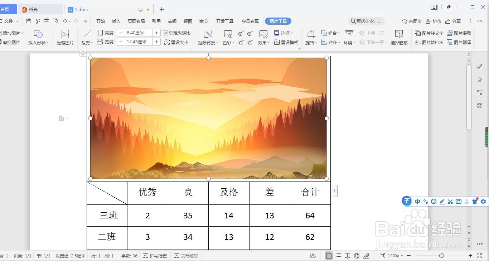Open the Insert (插入) ribbon tab
Viewport: 489px width, 261px height.
coord(116,21)
